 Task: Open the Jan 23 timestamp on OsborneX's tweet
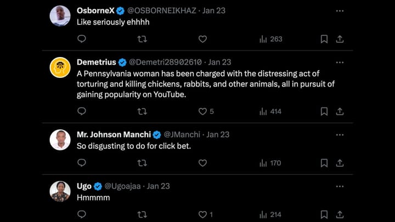tap(214, 10)
